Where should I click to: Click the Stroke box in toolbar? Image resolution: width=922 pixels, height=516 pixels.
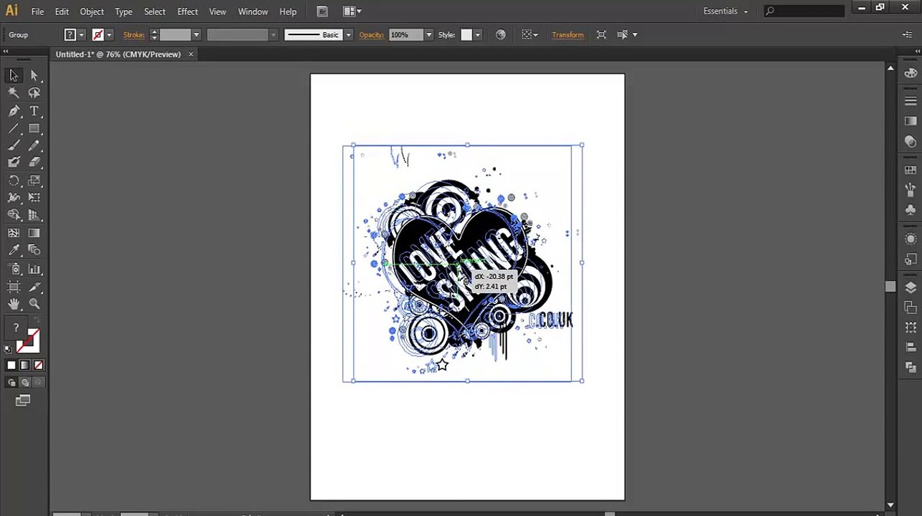pyautogui.click(x=29, y=340)
